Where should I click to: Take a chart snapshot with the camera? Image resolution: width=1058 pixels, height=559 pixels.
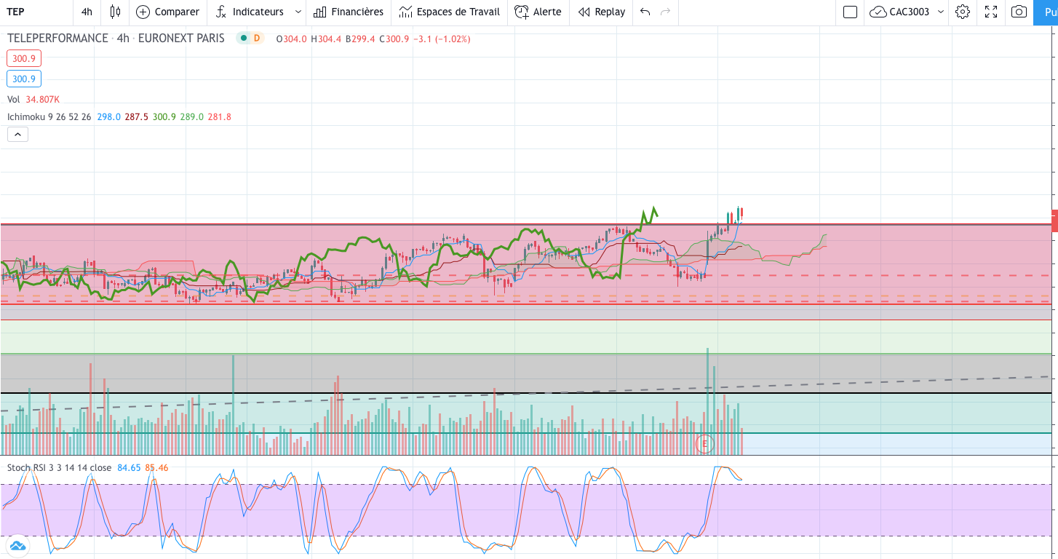pos(1019,12)
